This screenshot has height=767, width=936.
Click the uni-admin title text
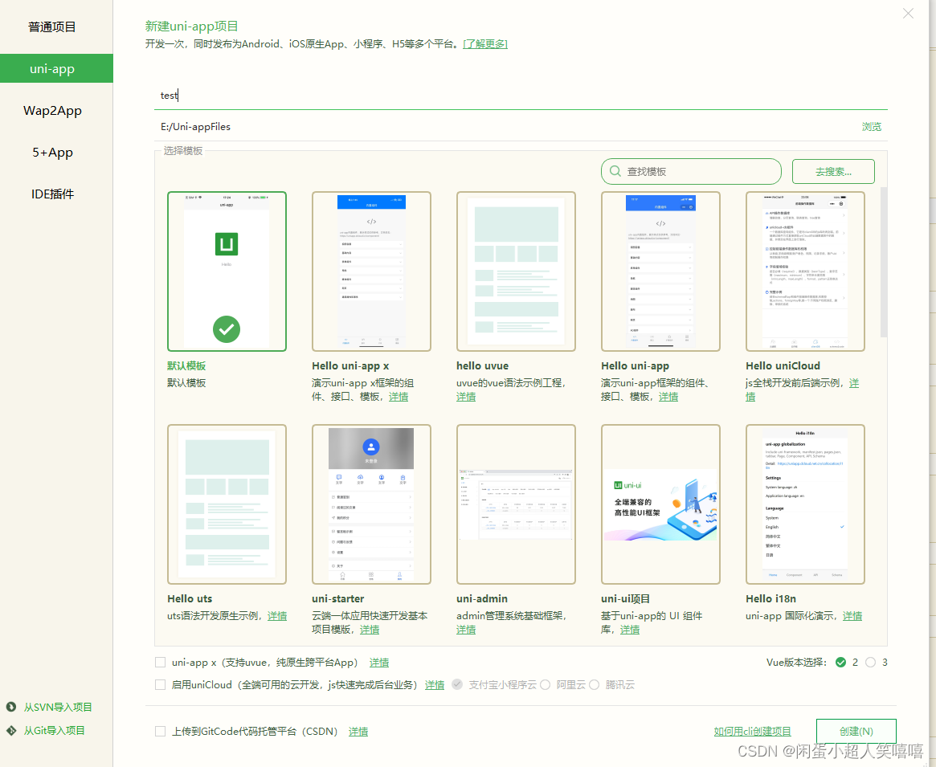tap(482, 598)
